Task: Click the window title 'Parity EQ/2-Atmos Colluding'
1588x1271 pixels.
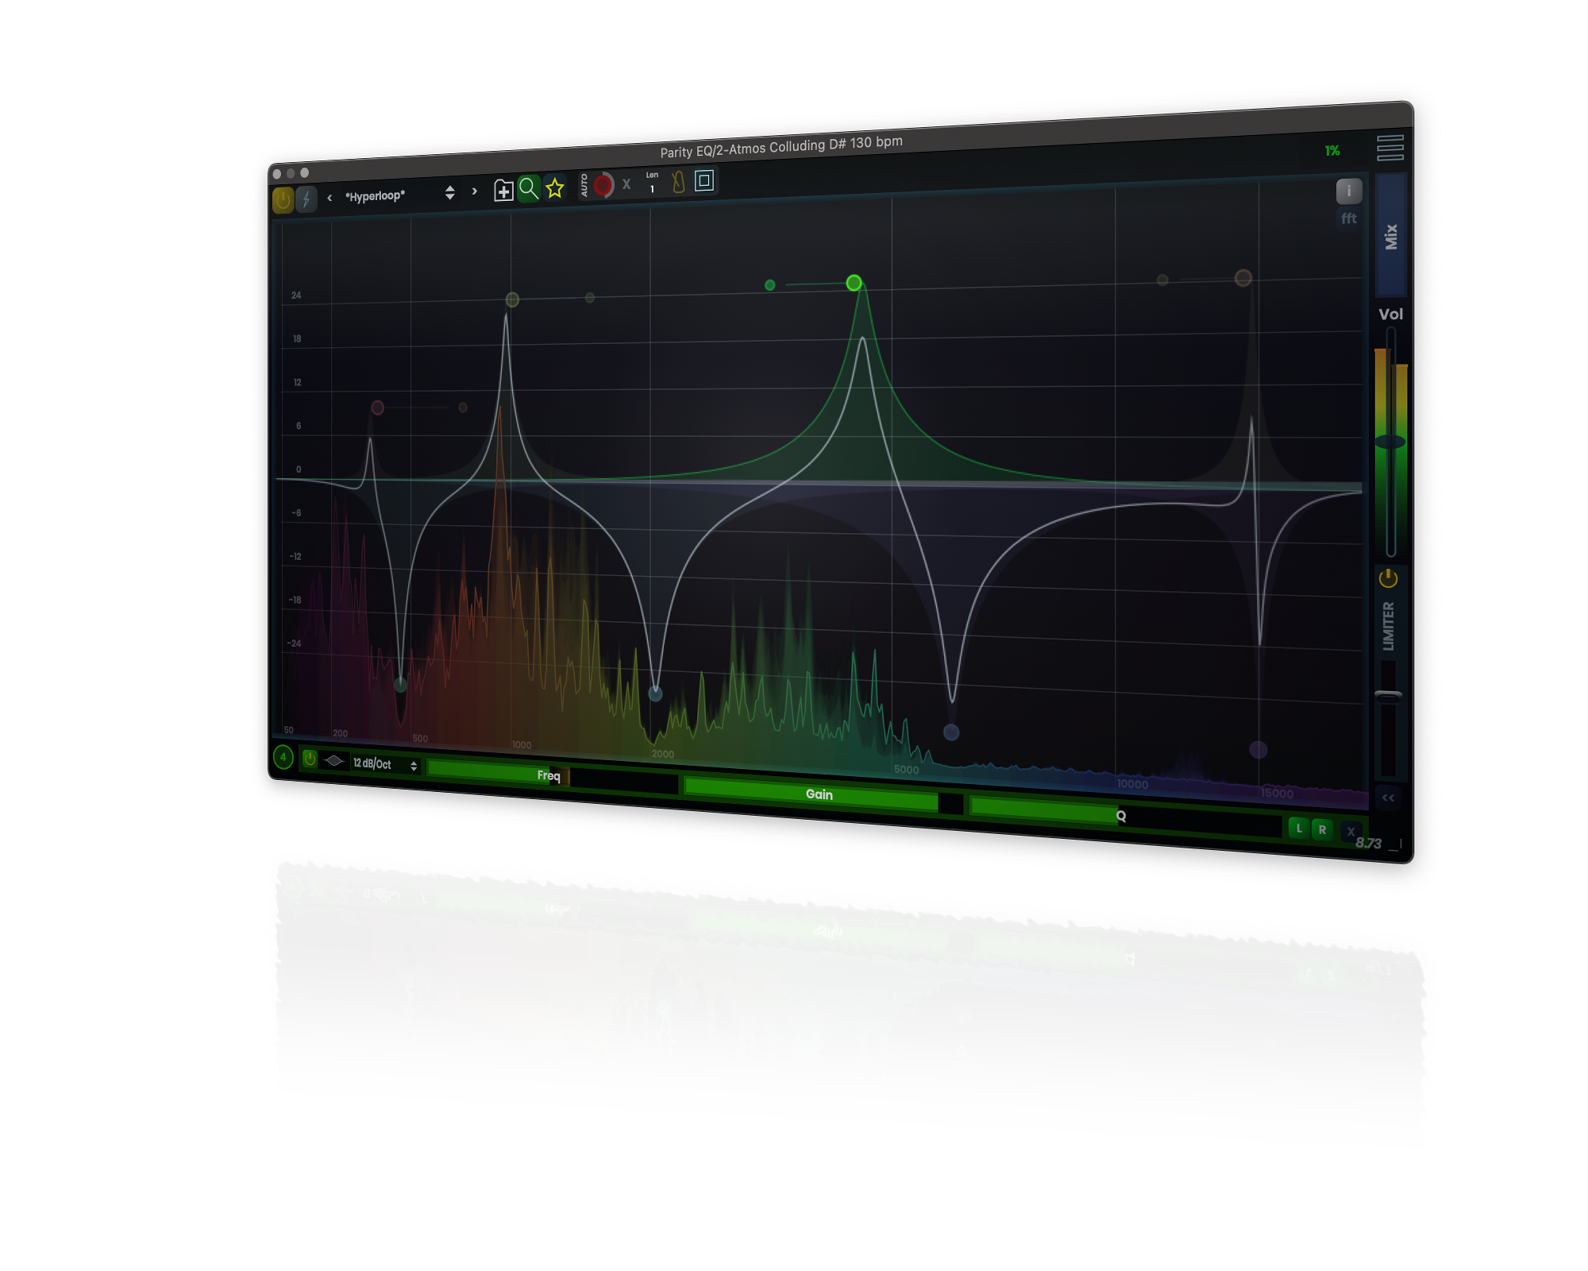Action: pyautogui.click(x=781, y=147)
